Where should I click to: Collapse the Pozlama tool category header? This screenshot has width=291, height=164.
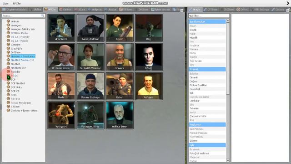coord(207,124)
